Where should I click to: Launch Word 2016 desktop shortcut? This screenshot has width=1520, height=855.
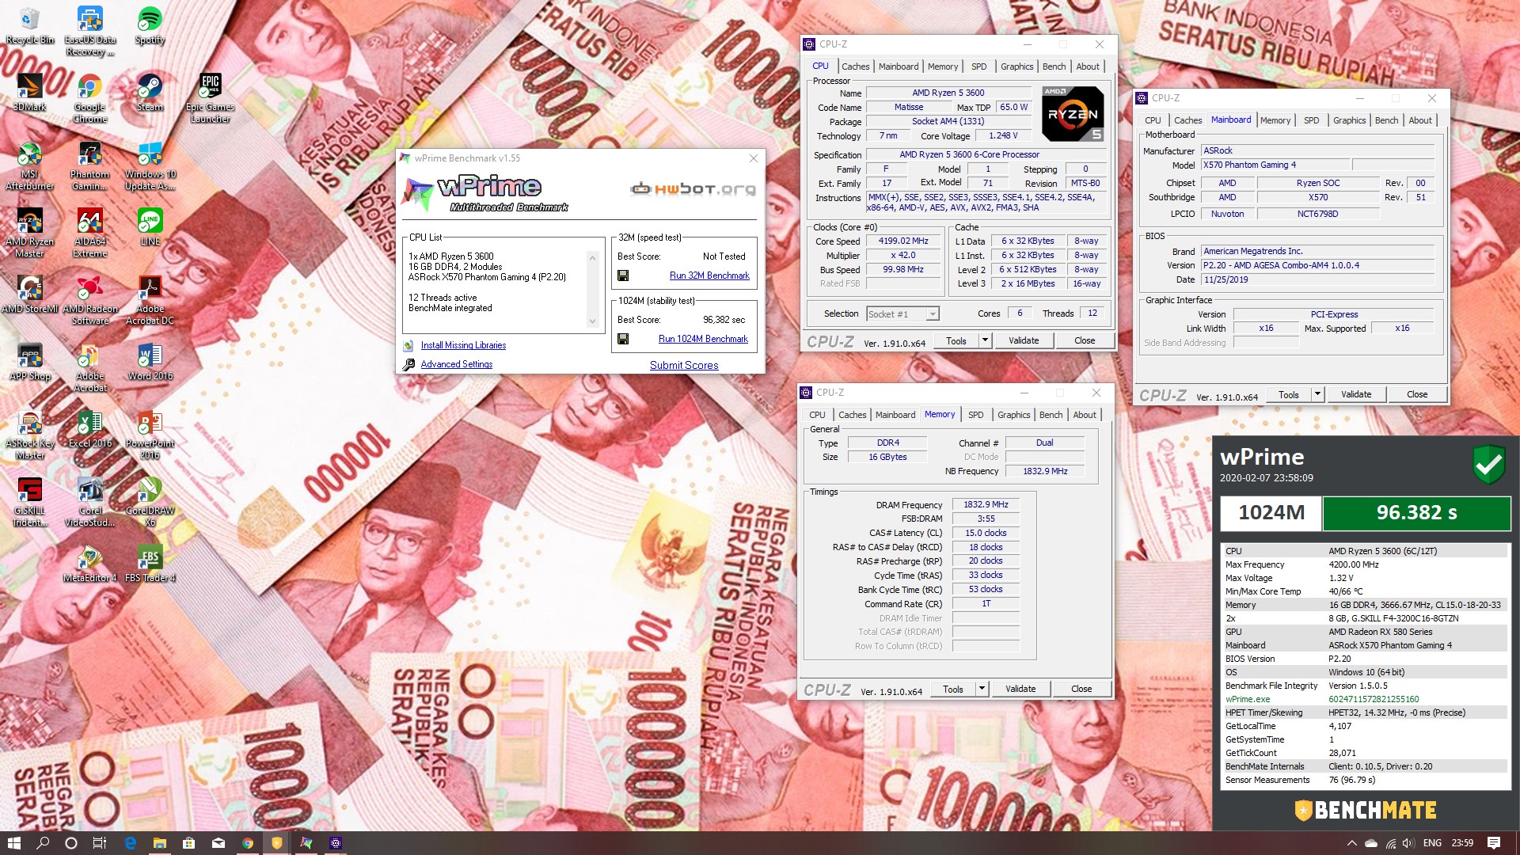[150, 362]
